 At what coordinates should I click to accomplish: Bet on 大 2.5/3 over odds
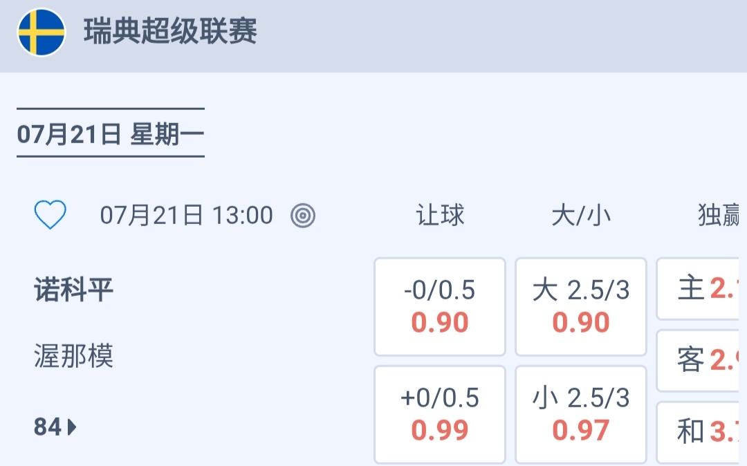pyautogui.click(x=581, y=306)
